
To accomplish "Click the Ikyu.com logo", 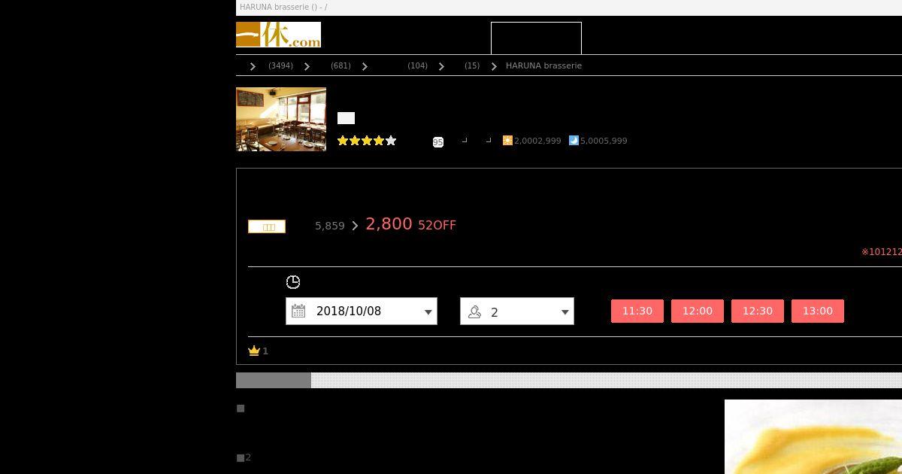I will (278, 35).
